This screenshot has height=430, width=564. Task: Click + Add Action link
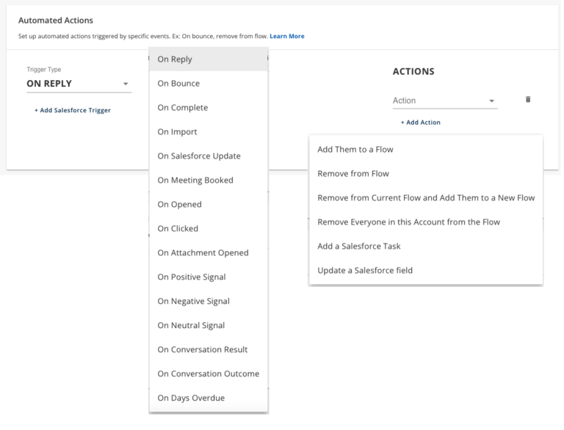click(x=422, y=123)
